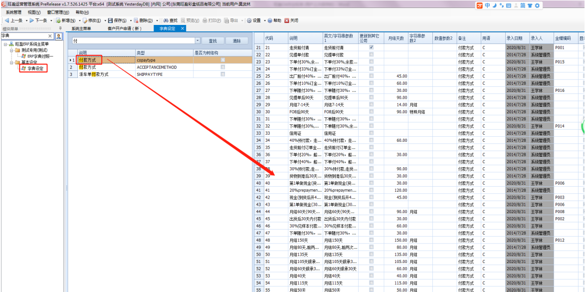Open the search text dropdown arrow
This screenshot has width=585, height=292.
(x=197, y=40)
